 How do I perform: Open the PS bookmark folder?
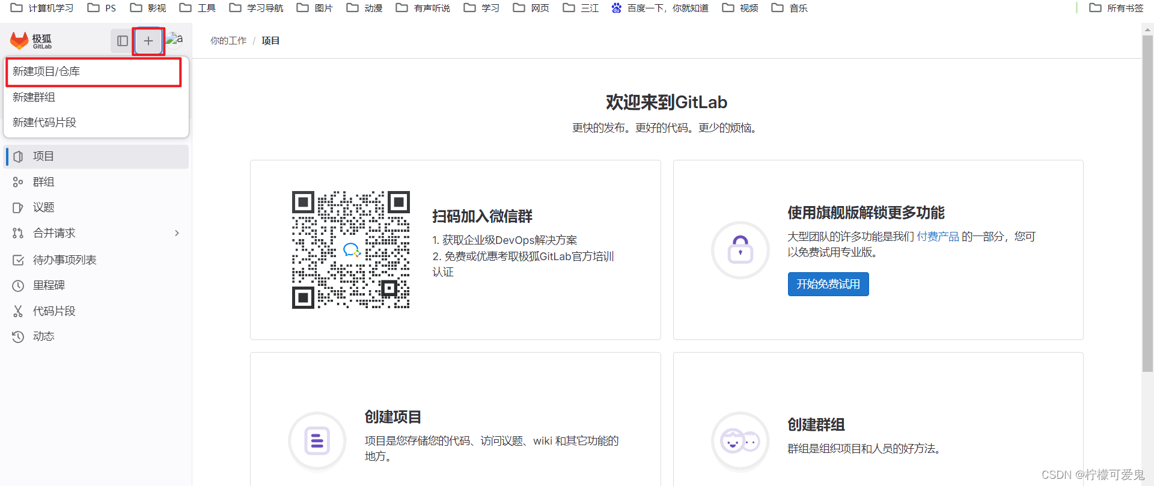[102, 8]
